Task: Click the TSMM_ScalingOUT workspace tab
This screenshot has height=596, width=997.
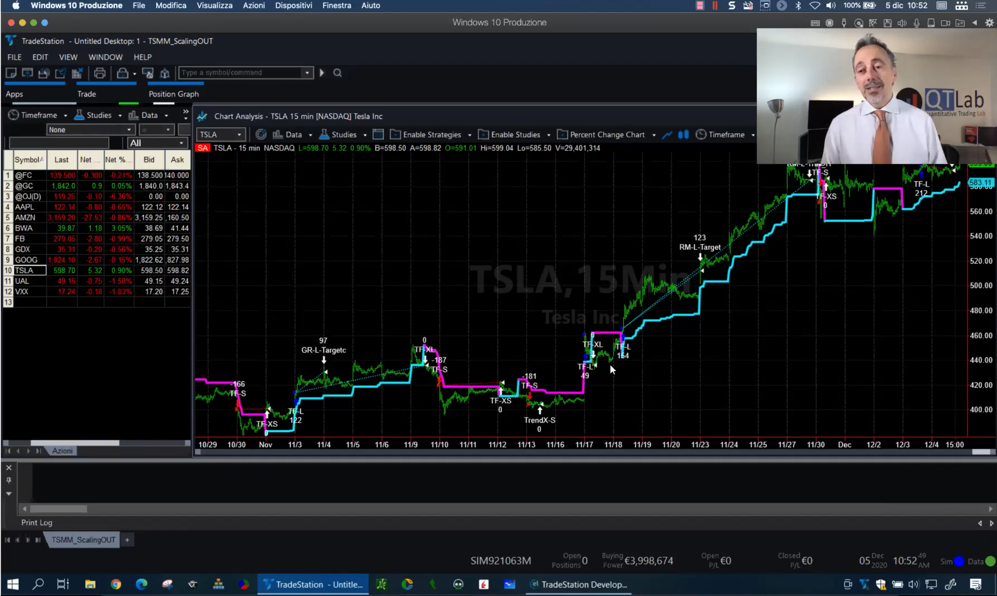Action: [x=83, y=540]
